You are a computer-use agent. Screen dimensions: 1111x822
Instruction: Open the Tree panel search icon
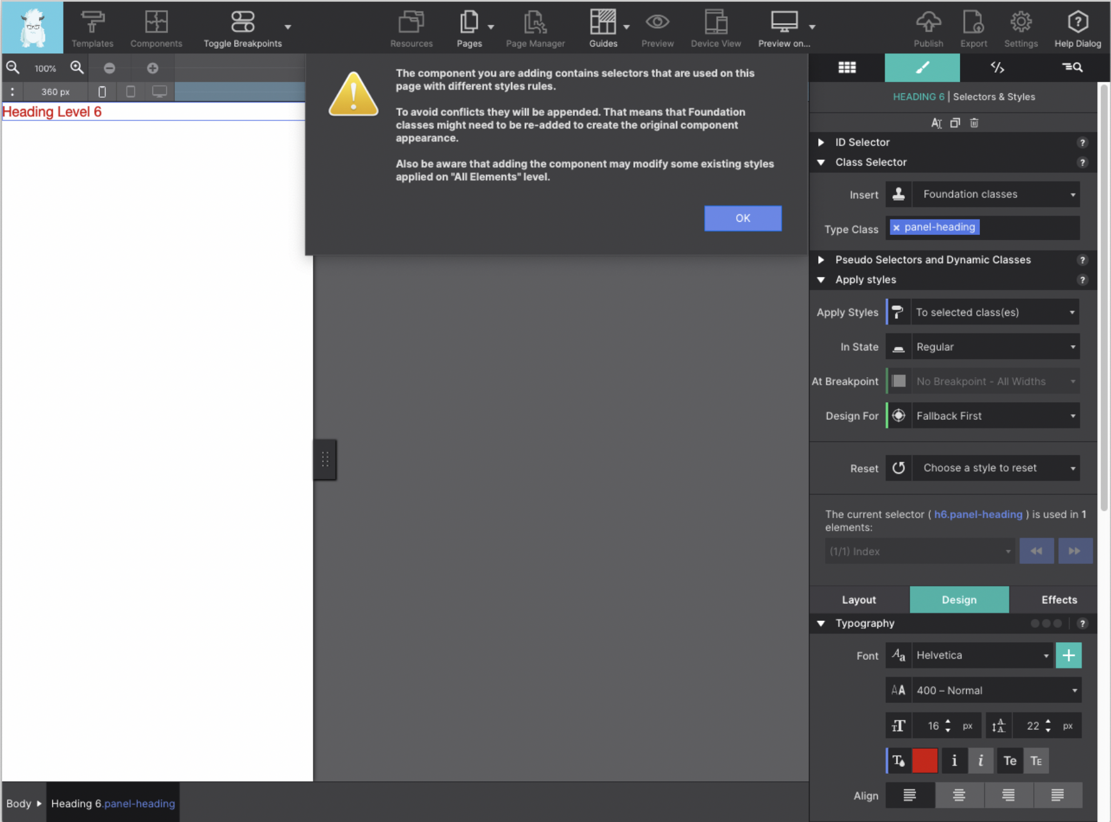1072,67
